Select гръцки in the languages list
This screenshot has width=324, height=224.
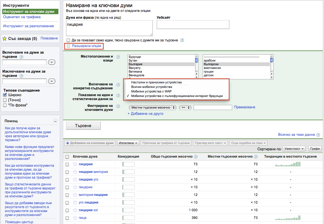click(236, 71)
